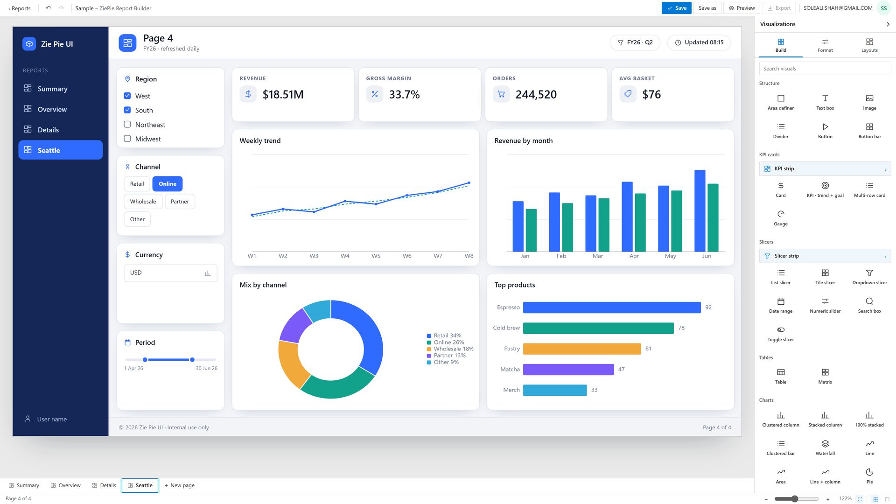Insert a Text box visual
The width and height of the screenshot is (896, 504).
coord(825,102)
